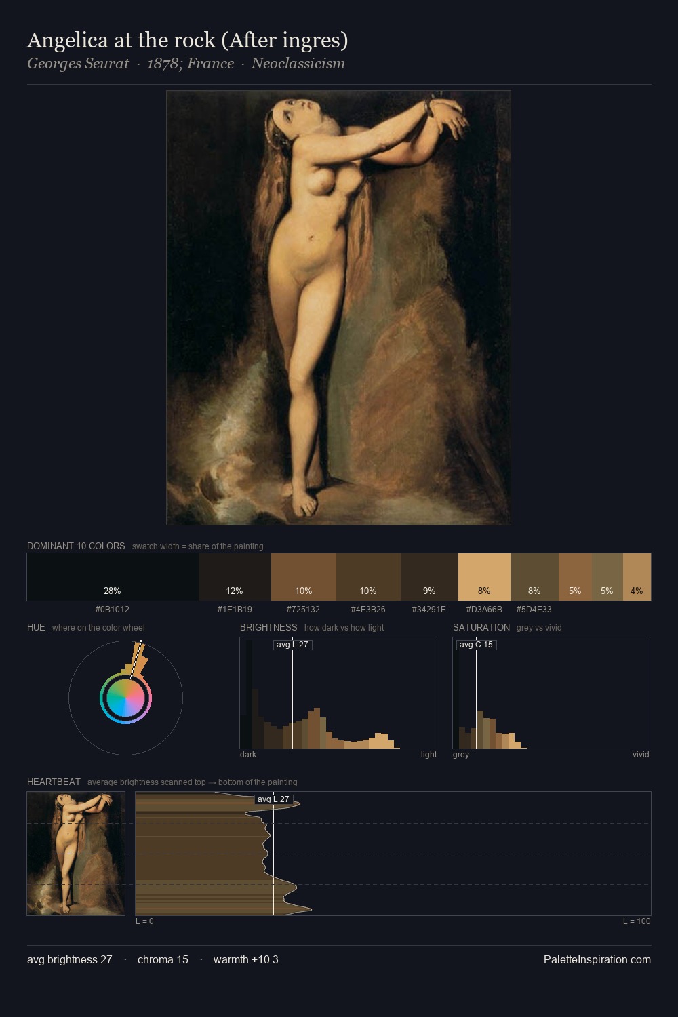Click 'where on the color wheel' caption
The image size is (678, 1017).
98,628
